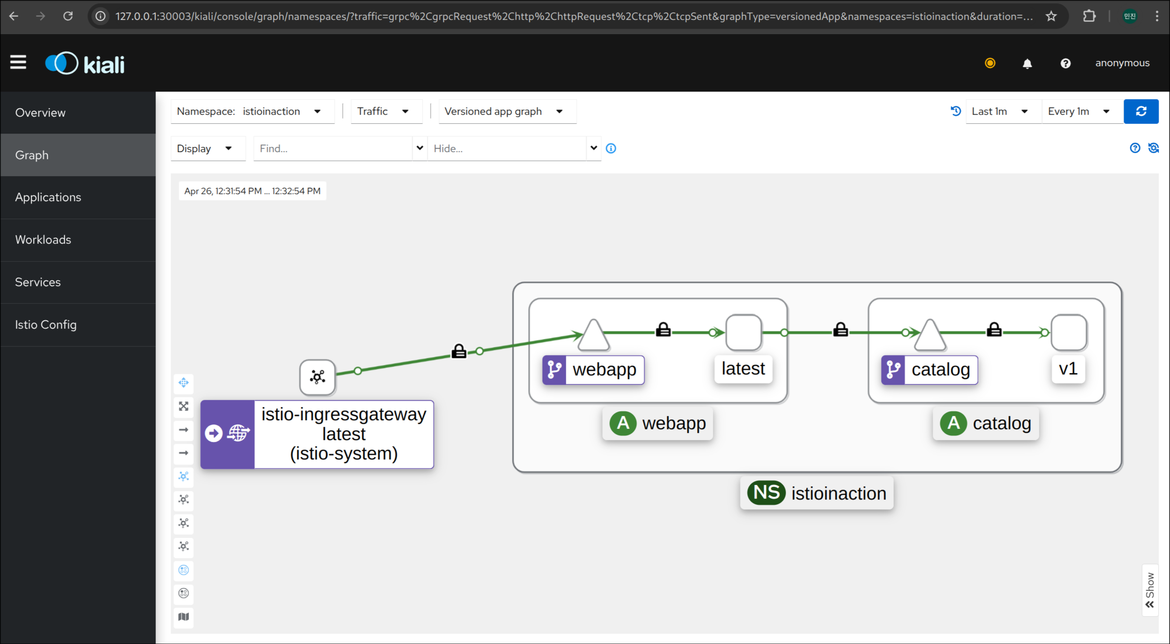Select Graph in the sidebar

click(78, 155)
